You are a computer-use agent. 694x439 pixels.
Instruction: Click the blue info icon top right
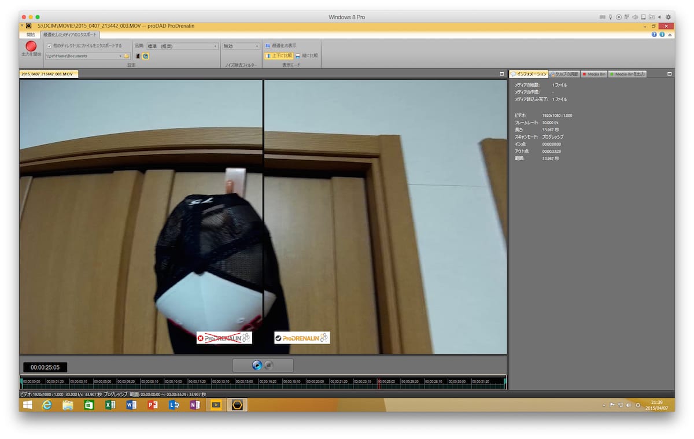(662, 35)
